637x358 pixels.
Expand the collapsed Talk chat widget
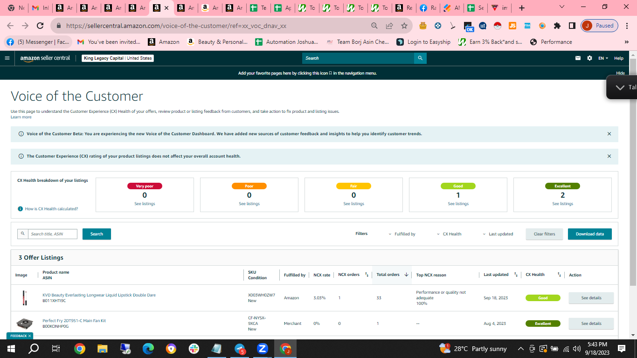(x=622, y=87)
